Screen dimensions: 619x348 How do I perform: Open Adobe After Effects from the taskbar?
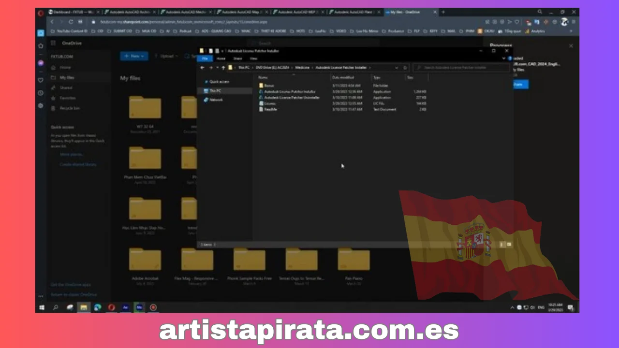[125, 307]
